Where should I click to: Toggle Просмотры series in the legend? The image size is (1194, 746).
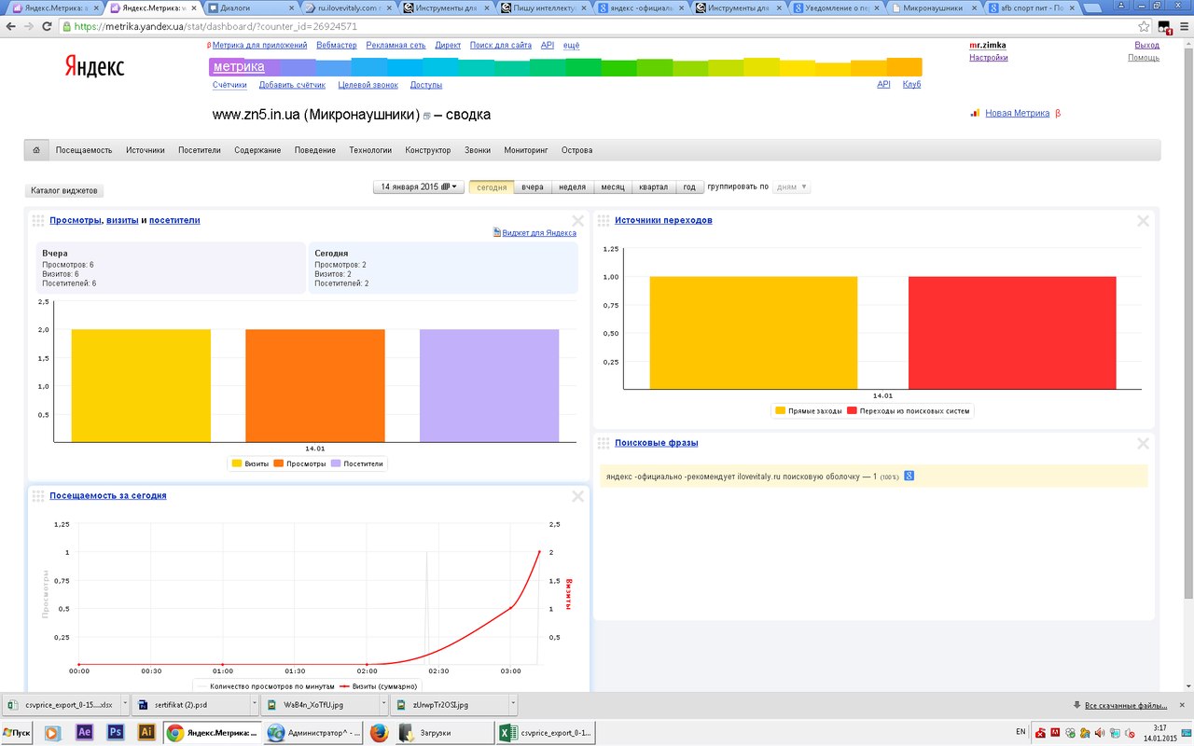coord(300,463)
